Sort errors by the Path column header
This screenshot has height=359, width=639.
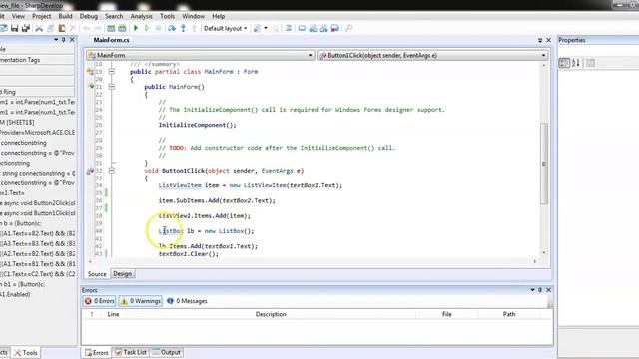click(x=509, y=314)
